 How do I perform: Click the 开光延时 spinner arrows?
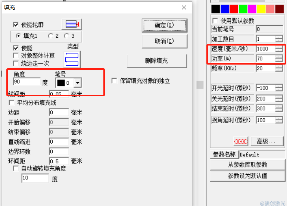(x=279, y=88)
